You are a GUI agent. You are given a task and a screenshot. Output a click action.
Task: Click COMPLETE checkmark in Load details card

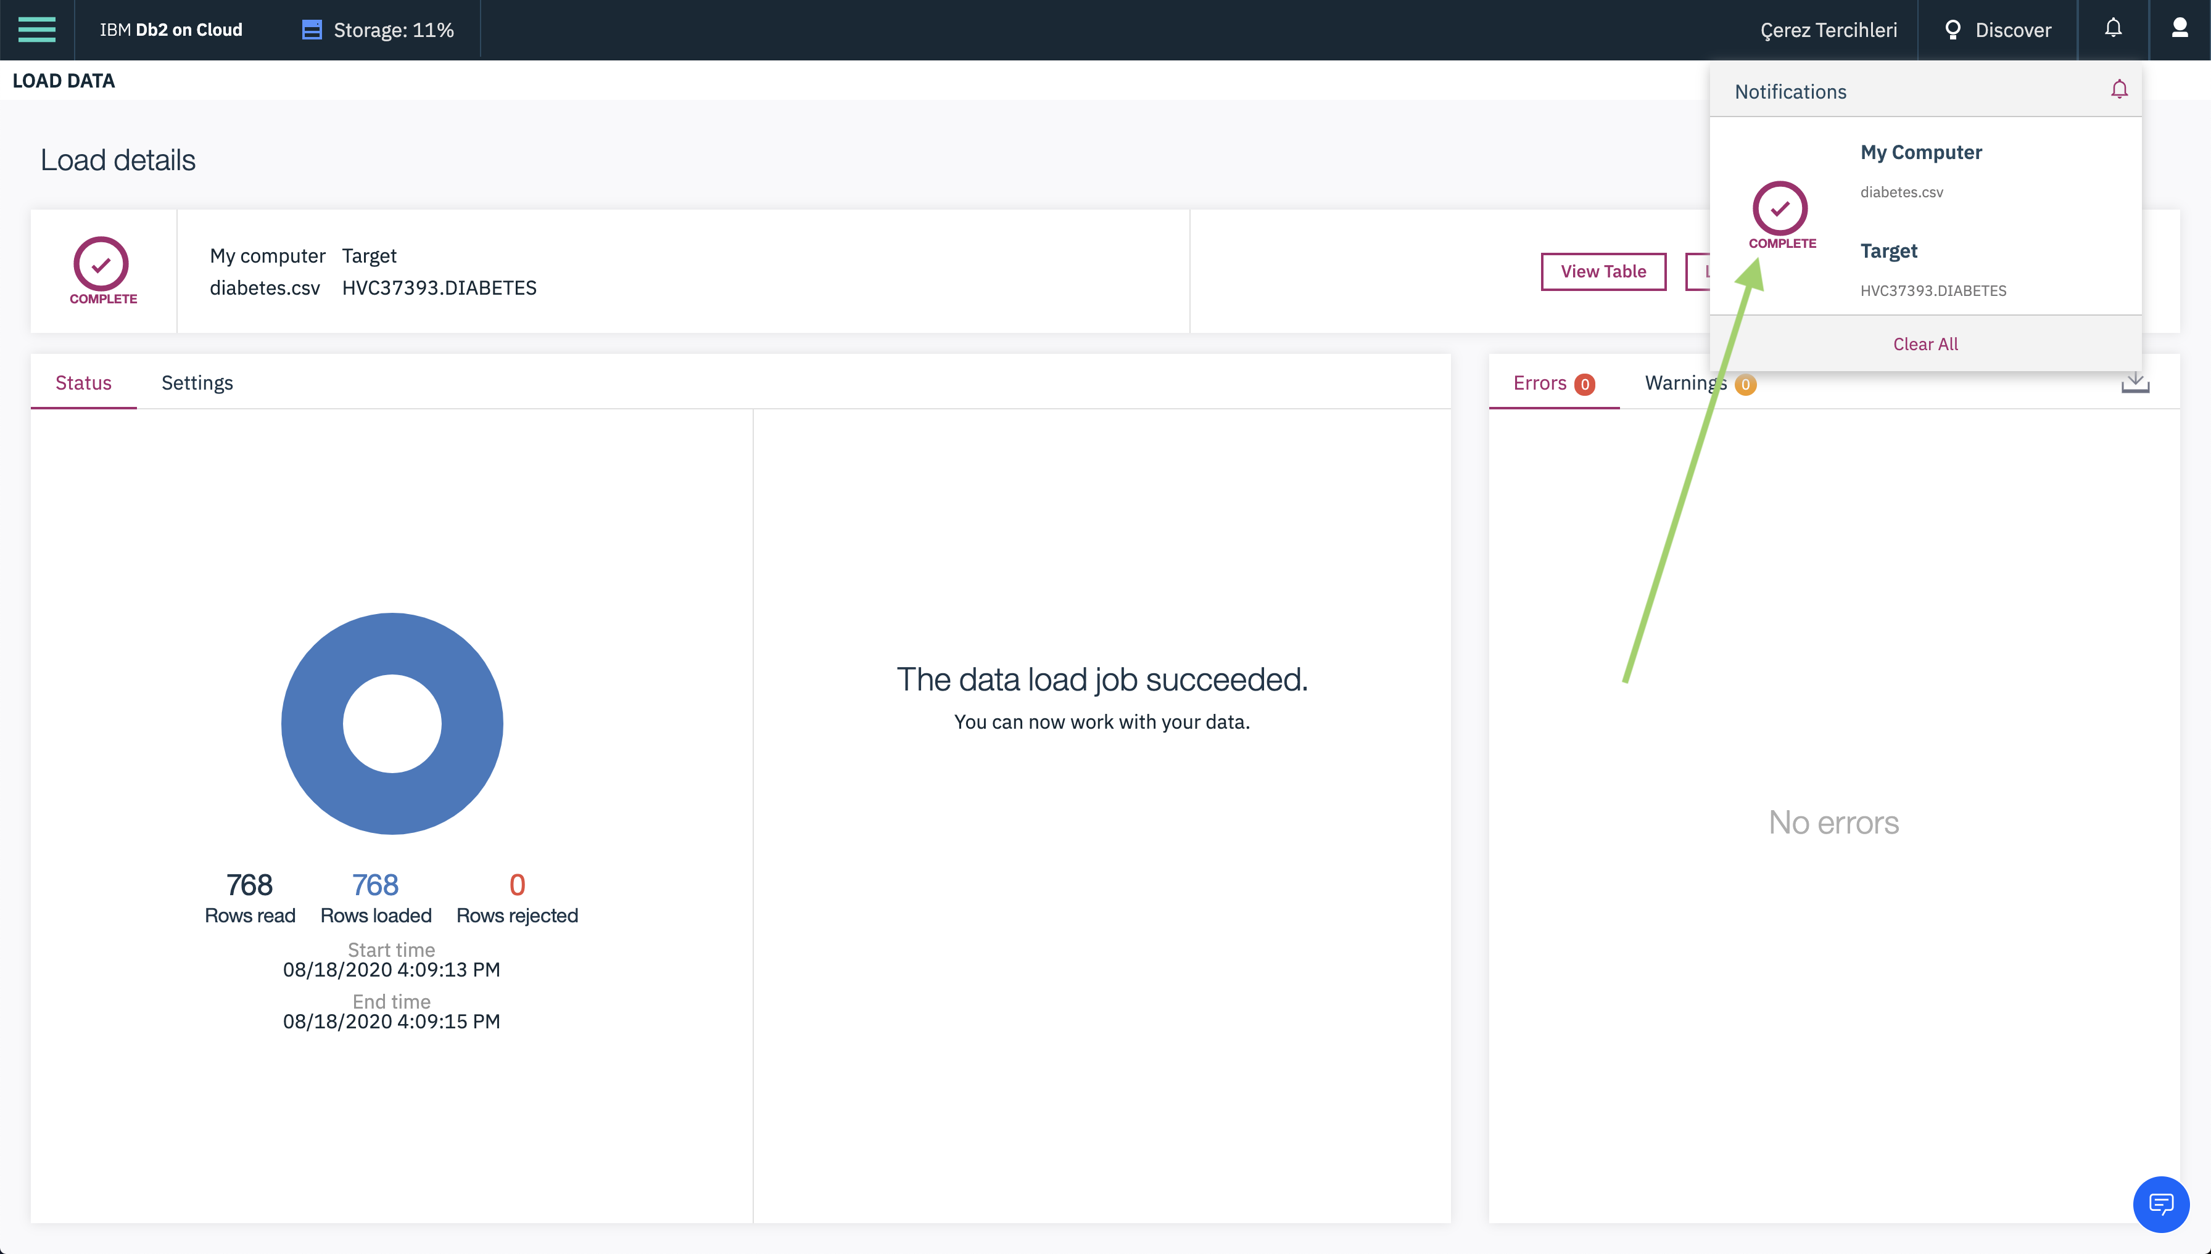point(101,264)
